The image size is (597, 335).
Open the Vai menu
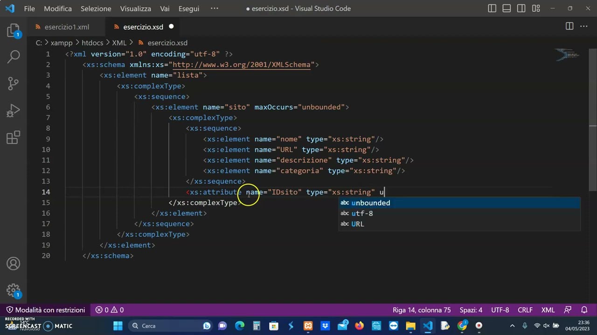click(165, 8)
